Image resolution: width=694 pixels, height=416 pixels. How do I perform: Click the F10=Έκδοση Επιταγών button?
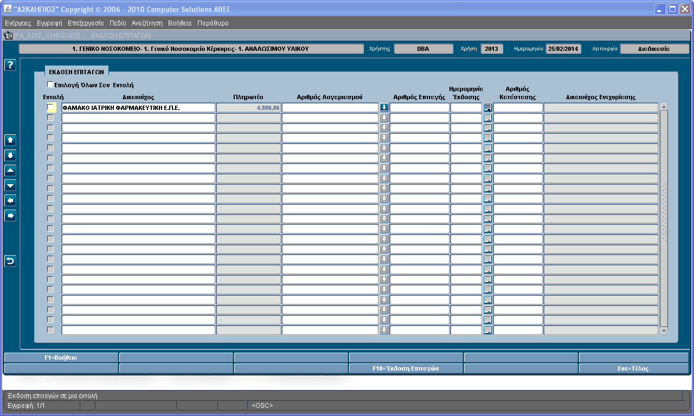tap(406, 368)
